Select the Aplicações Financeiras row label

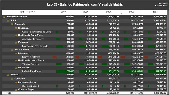click(33, 39)
